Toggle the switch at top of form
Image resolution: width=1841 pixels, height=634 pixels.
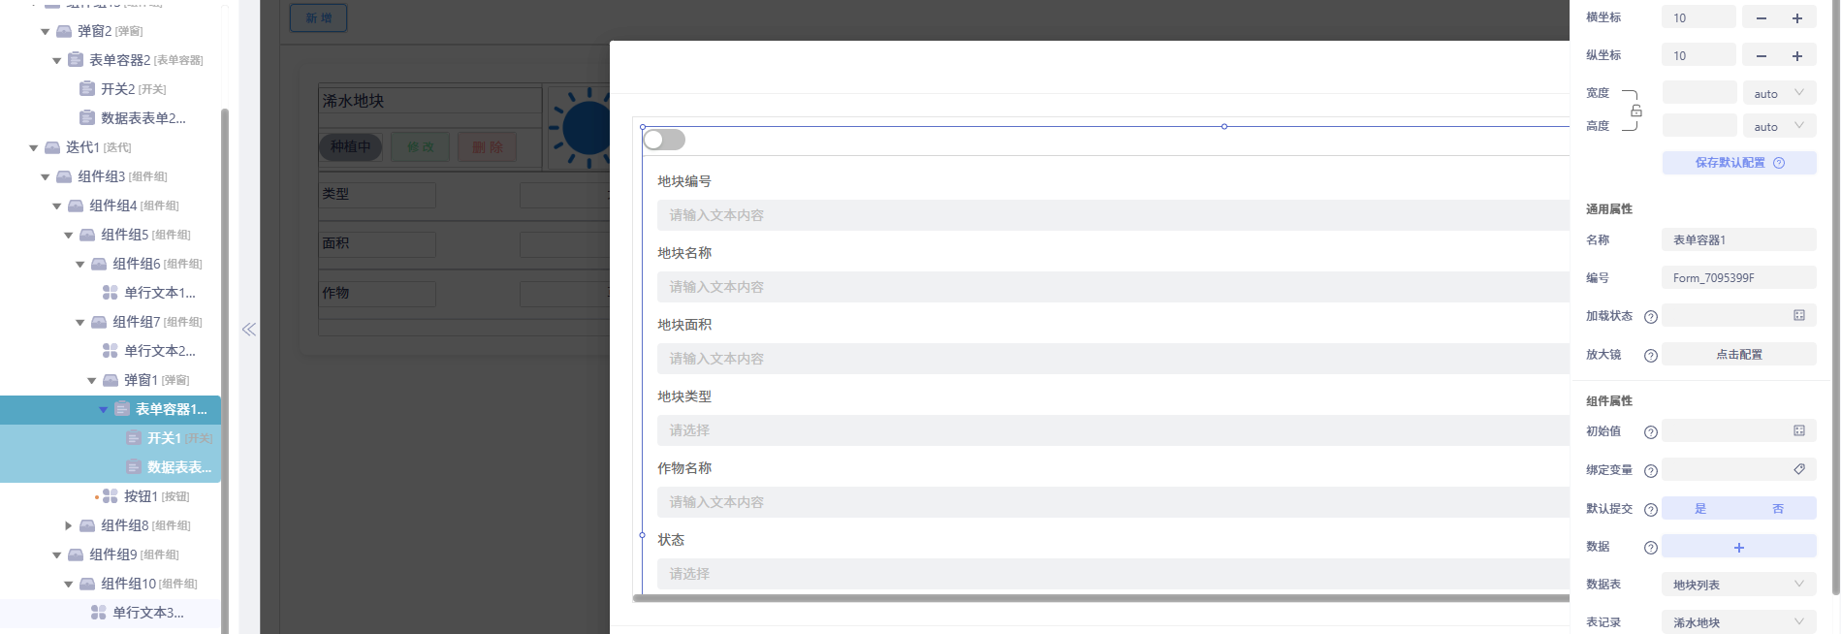click(664, 140)
